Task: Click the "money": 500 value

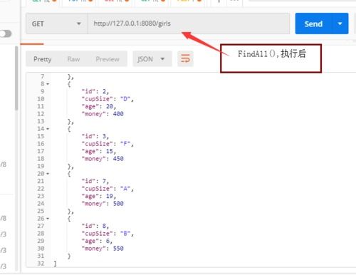Action: [x=118, y=204]
